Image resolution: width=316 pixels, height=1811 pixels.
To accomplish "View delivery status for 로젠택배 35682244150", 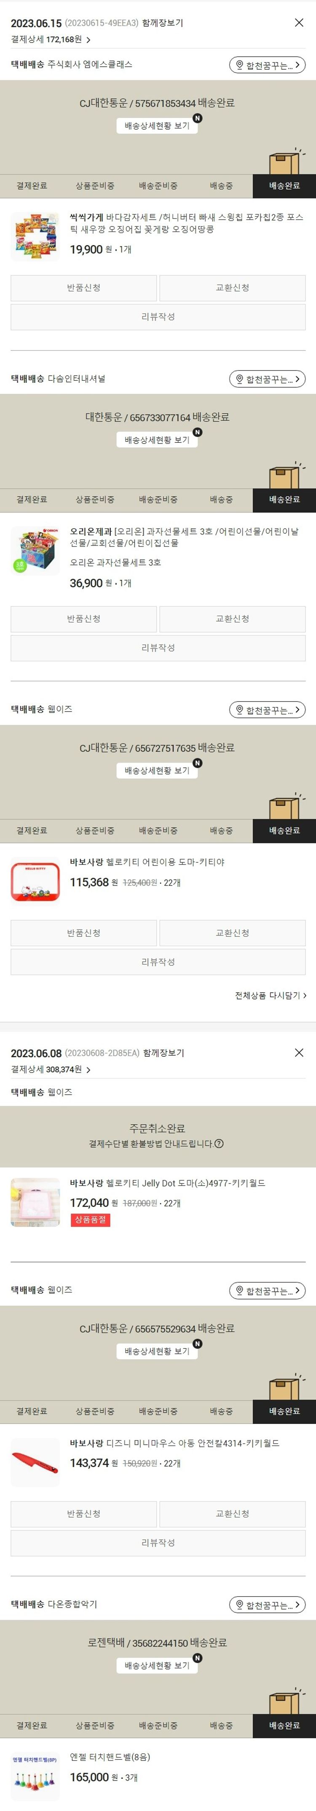I will click(157, 1666).
